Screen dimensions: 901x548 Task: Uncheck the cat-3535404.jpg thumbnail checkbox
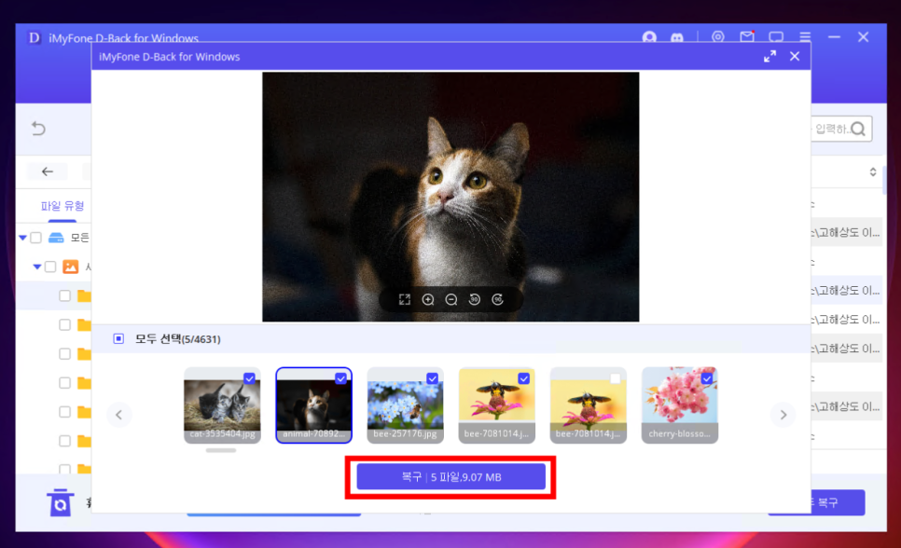click(249, 378)
